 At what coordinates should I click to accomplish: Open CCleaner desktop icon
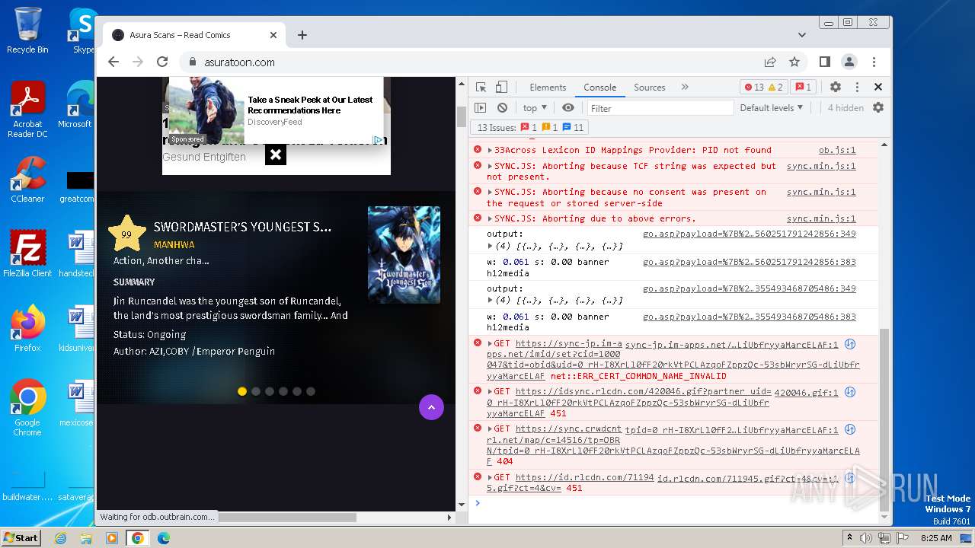27,180
